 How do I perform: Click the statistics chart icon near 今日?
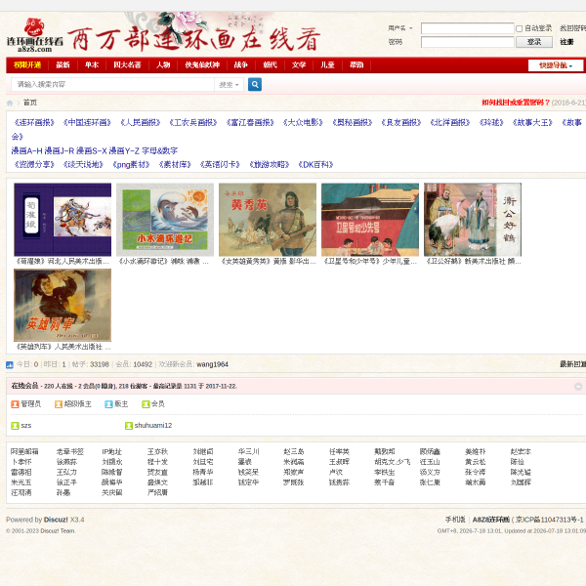point(10,364)
